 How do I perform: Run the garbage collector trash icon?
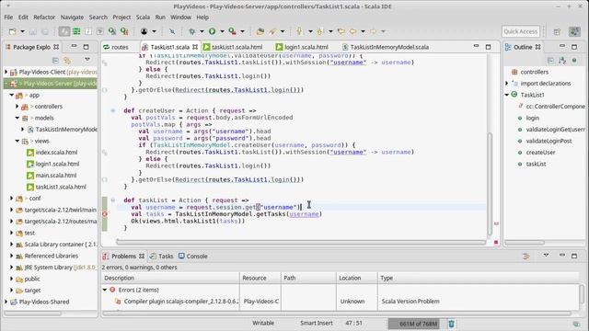pyautogui.click(x=451, y=324)
